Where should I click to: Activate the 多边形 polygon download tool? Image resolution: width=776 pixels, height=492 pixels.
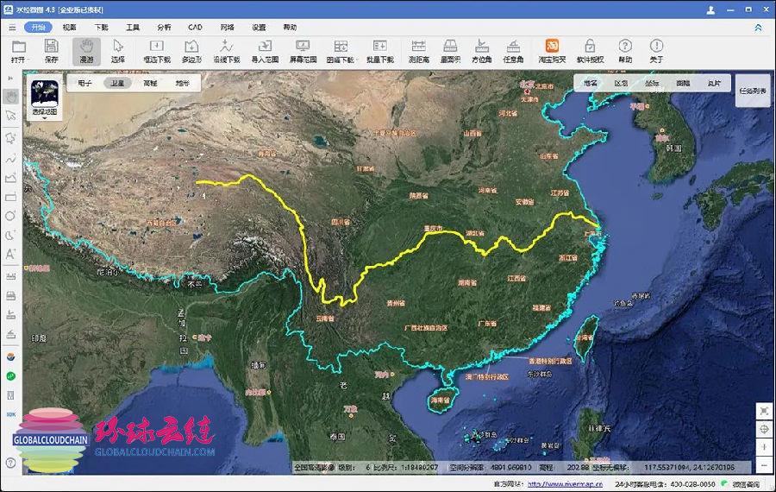192,51
